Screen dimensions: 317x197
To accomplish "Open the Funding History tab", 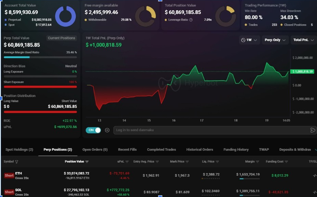I will [236, 150].
